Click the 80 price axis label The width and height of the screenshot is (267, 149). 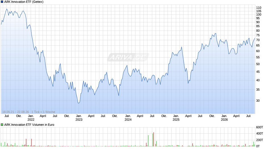[x=258, y=31]
